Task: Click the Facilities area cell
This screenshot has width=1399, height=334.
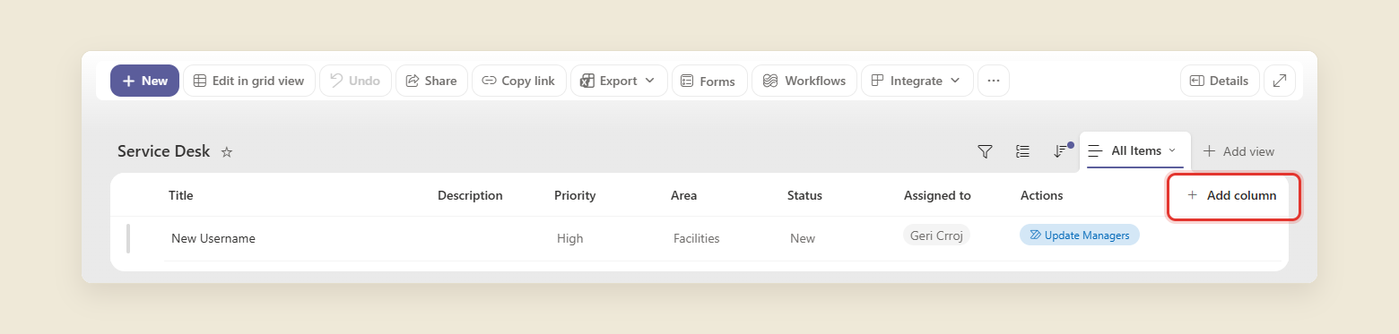Action: [697, 238]
